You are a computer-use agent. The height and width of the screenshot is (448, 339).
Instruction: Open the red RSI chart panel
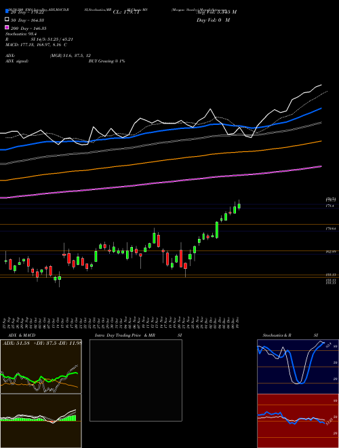[x=298, y=421]
